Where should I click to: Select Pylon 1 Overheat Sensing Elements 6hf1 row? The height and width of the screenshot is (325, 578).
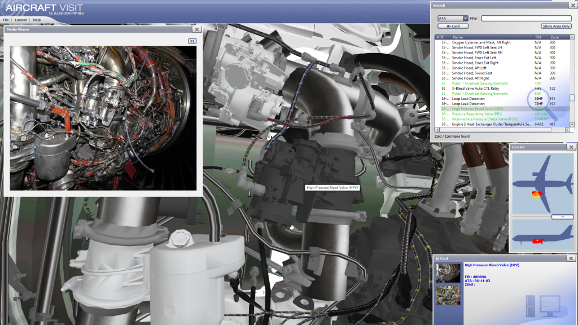502,94
